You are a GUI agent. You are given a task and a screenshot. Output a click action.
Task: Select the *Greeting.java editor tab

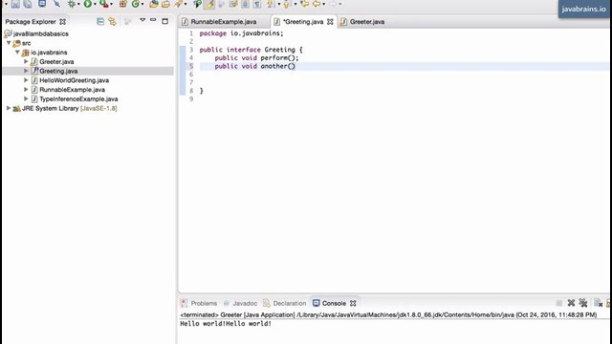click(x=303, y=22)
